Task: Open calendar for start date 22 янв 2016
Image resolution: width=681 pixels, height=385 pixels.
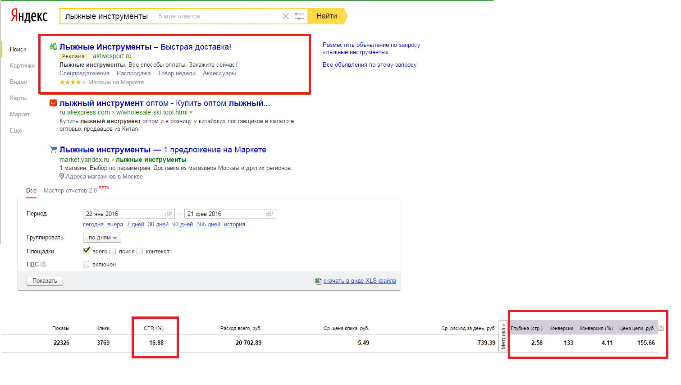Action: (169, 214)
